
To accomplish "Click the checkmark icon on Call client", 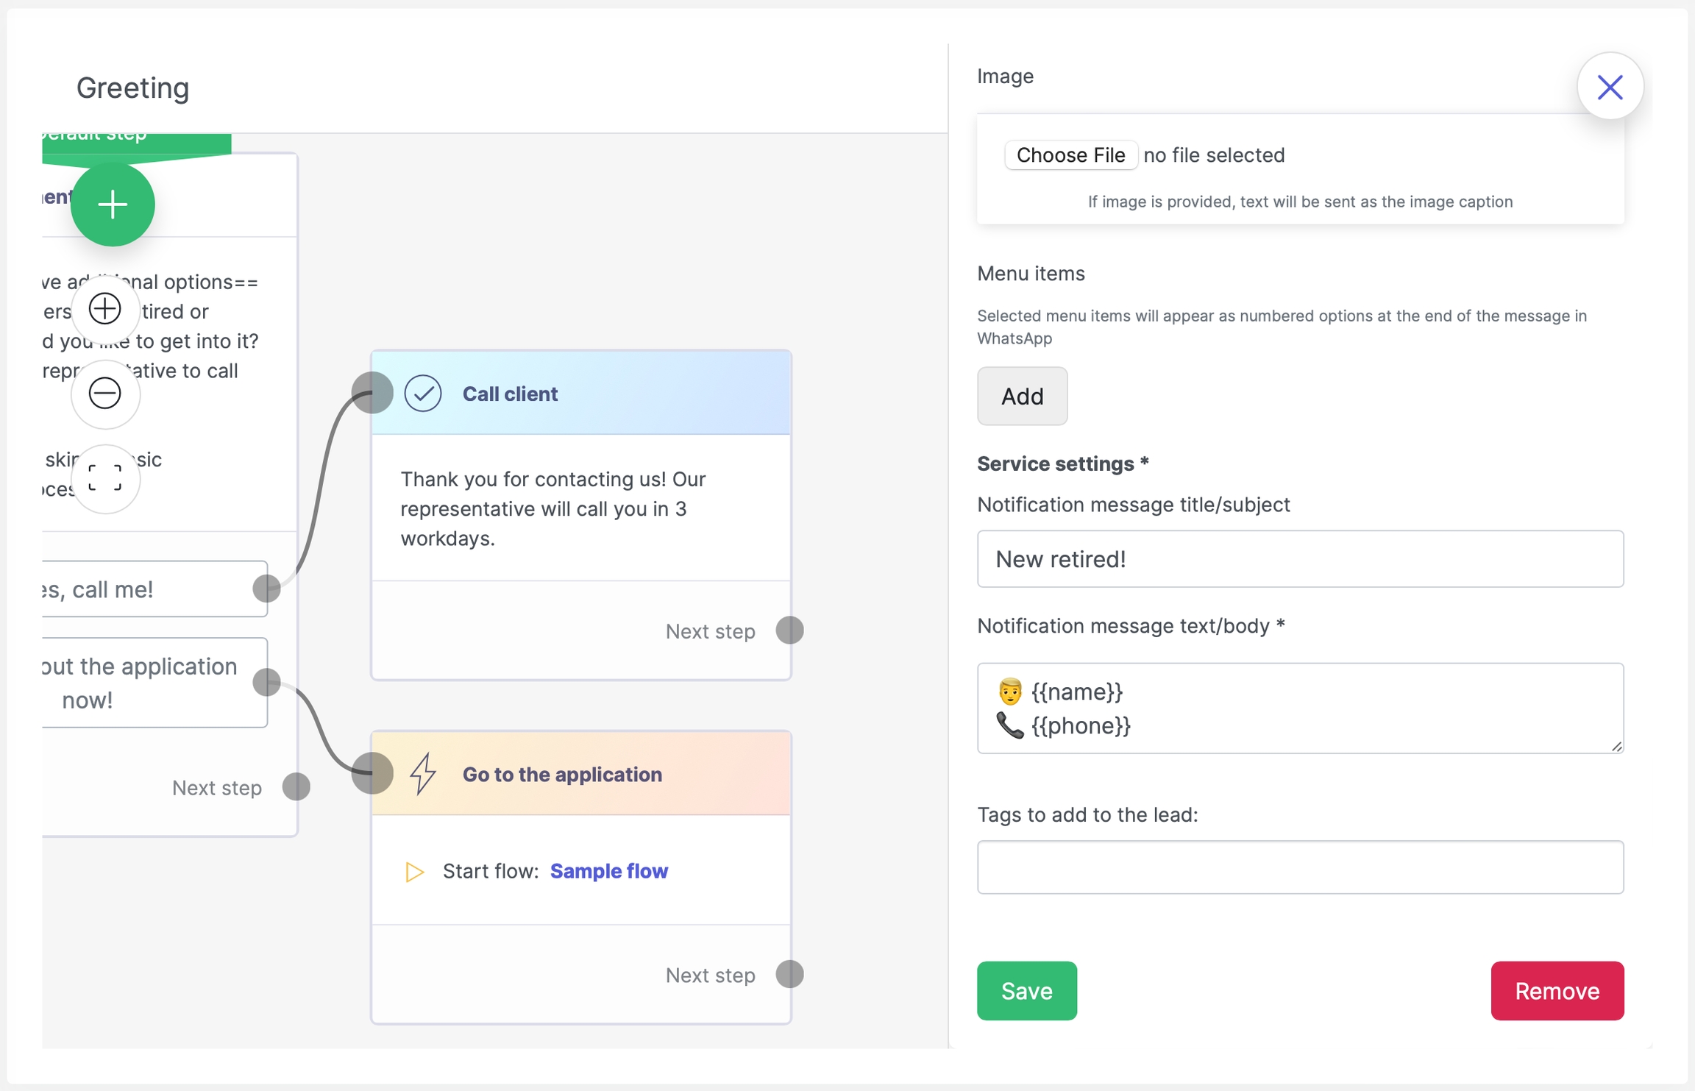I will click(x=423, y=394).
